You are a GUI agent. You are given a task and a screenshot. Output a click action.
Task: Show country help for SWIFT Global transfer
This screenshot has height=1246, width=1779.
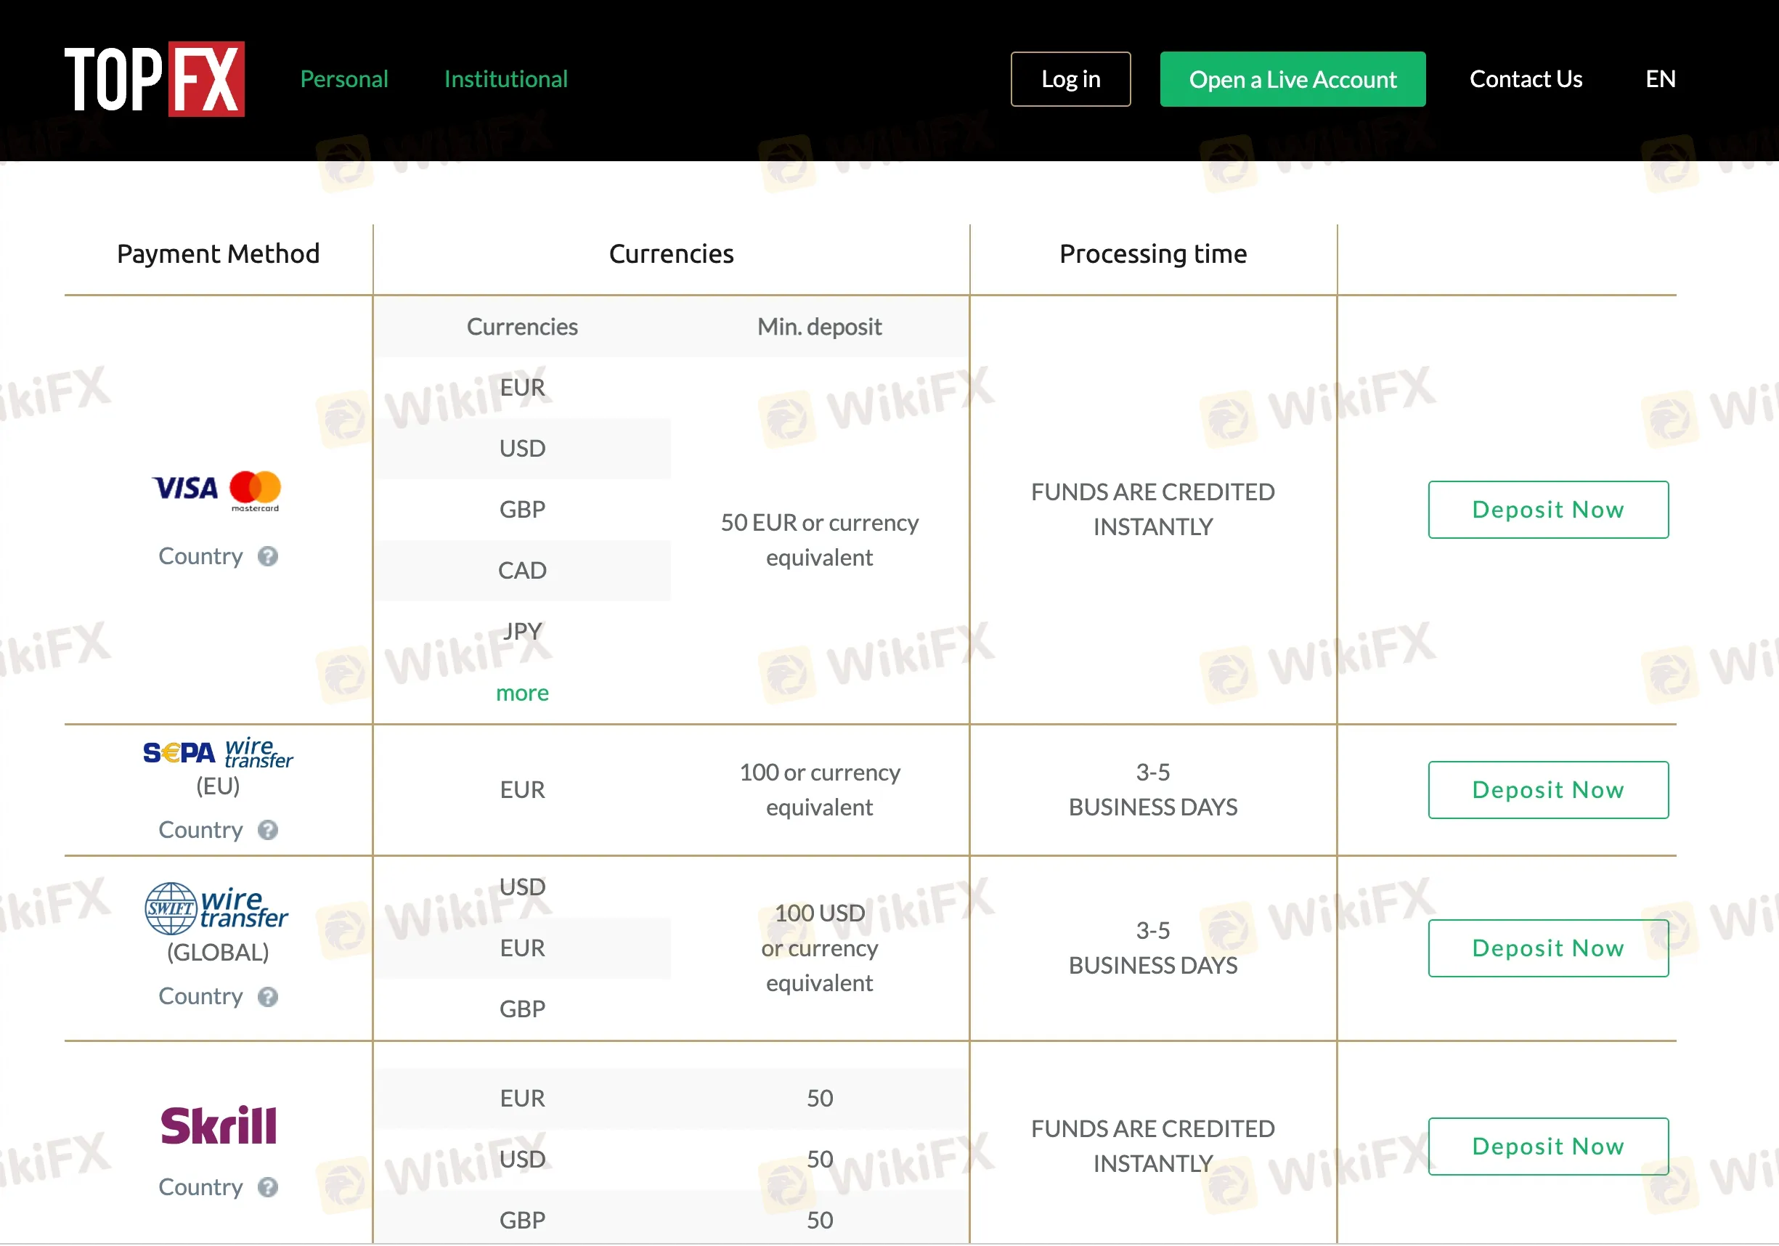point(268,996)
